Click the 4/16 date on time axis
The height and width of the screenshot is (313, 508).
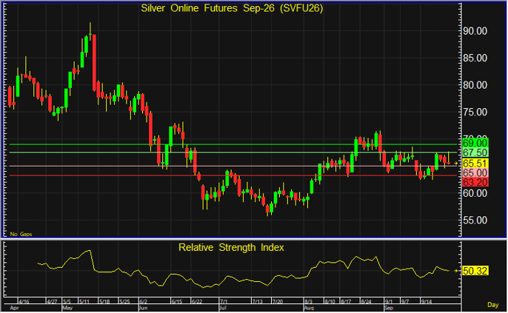[x=24, y=301]
